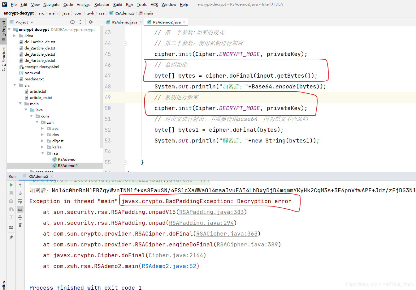Collapse the encrypt-decrypt project root
The image size is (416, 290).
(x=9, y=29)
